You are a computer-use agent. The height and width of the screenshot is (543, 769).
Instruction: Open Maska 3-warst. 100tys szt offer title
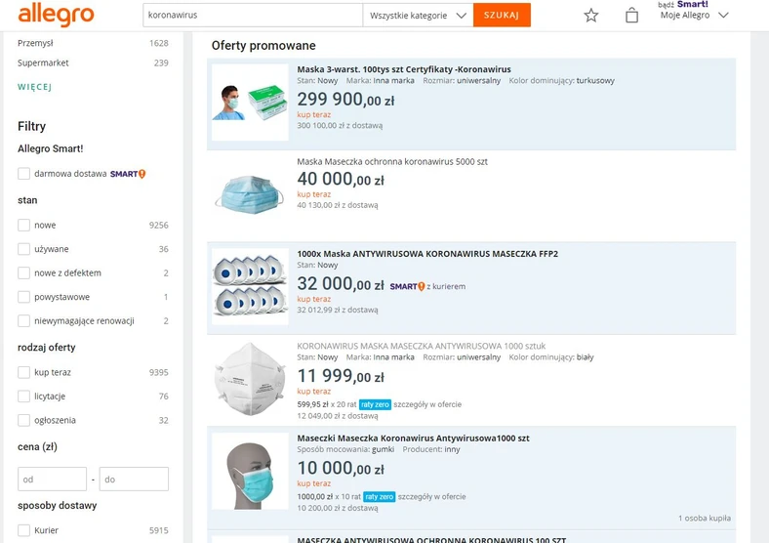tap(404, 69)
